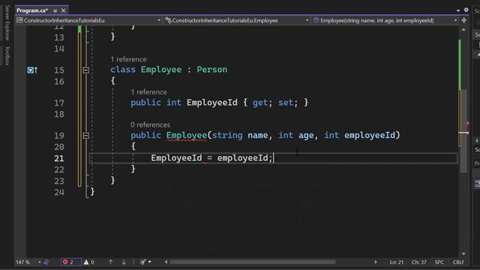This screenshot has width=480, height=270.
Task: Click the horizontal scrollbar left arrow
Action: click(x=166, y=262)
